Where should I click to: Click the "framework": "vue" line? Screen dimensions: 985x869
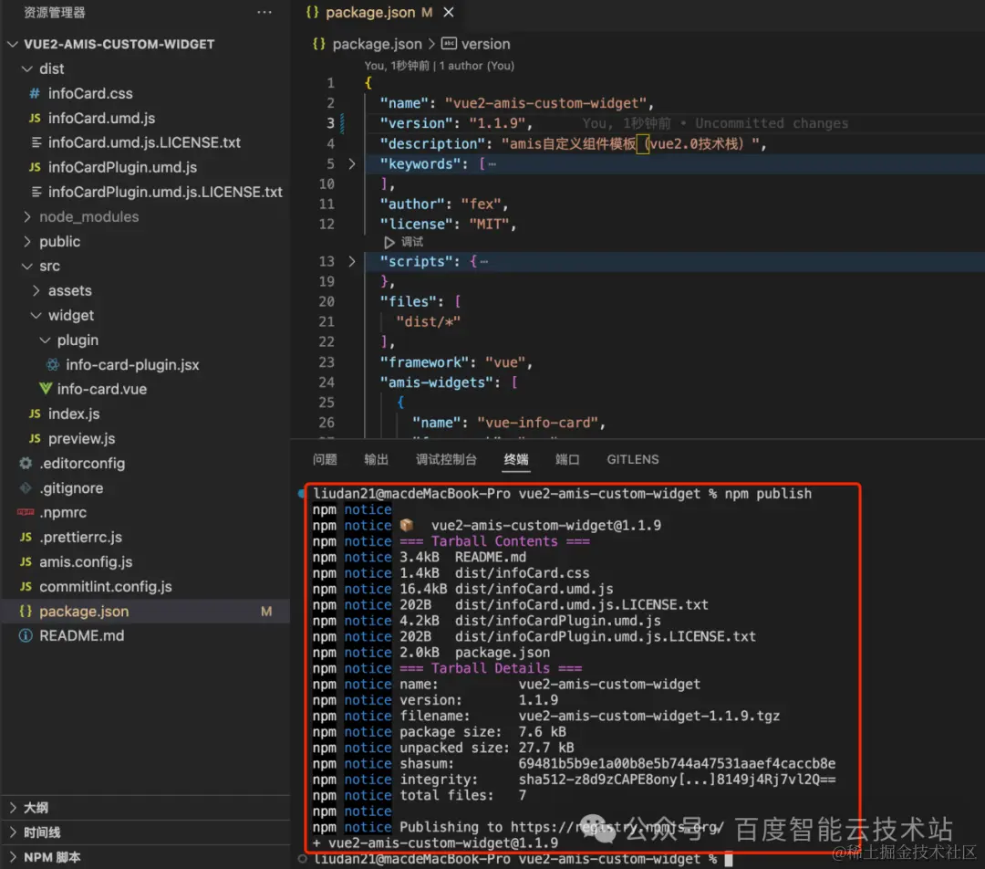tap(455, 362)
